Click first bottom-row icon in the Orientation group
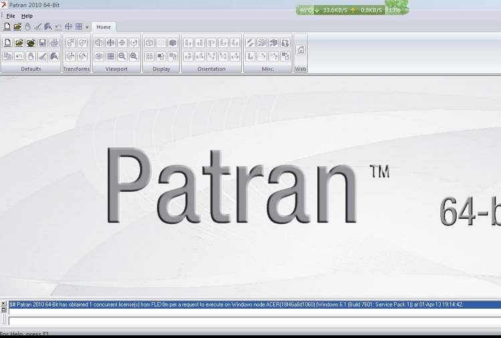501x338 pixels. click(x=188, y=57)
